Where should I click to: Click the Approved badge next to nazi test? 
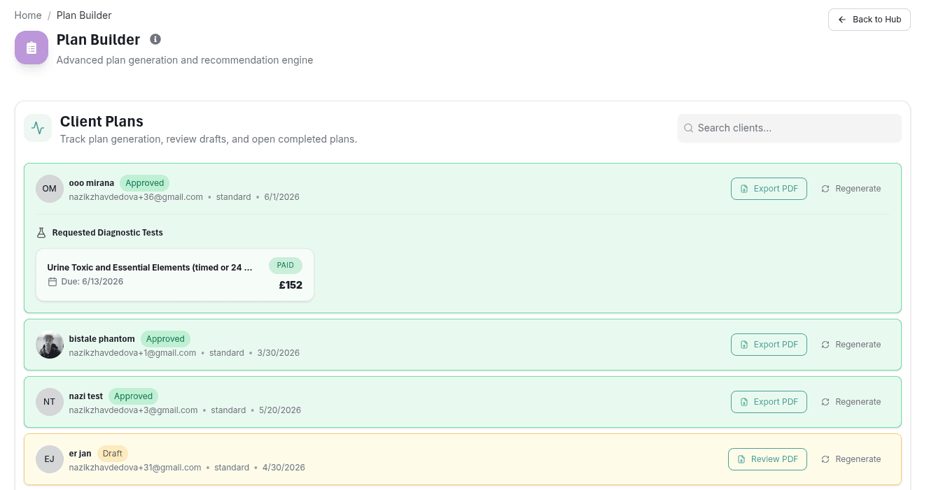pyautogui.click(x=133, y=396)
